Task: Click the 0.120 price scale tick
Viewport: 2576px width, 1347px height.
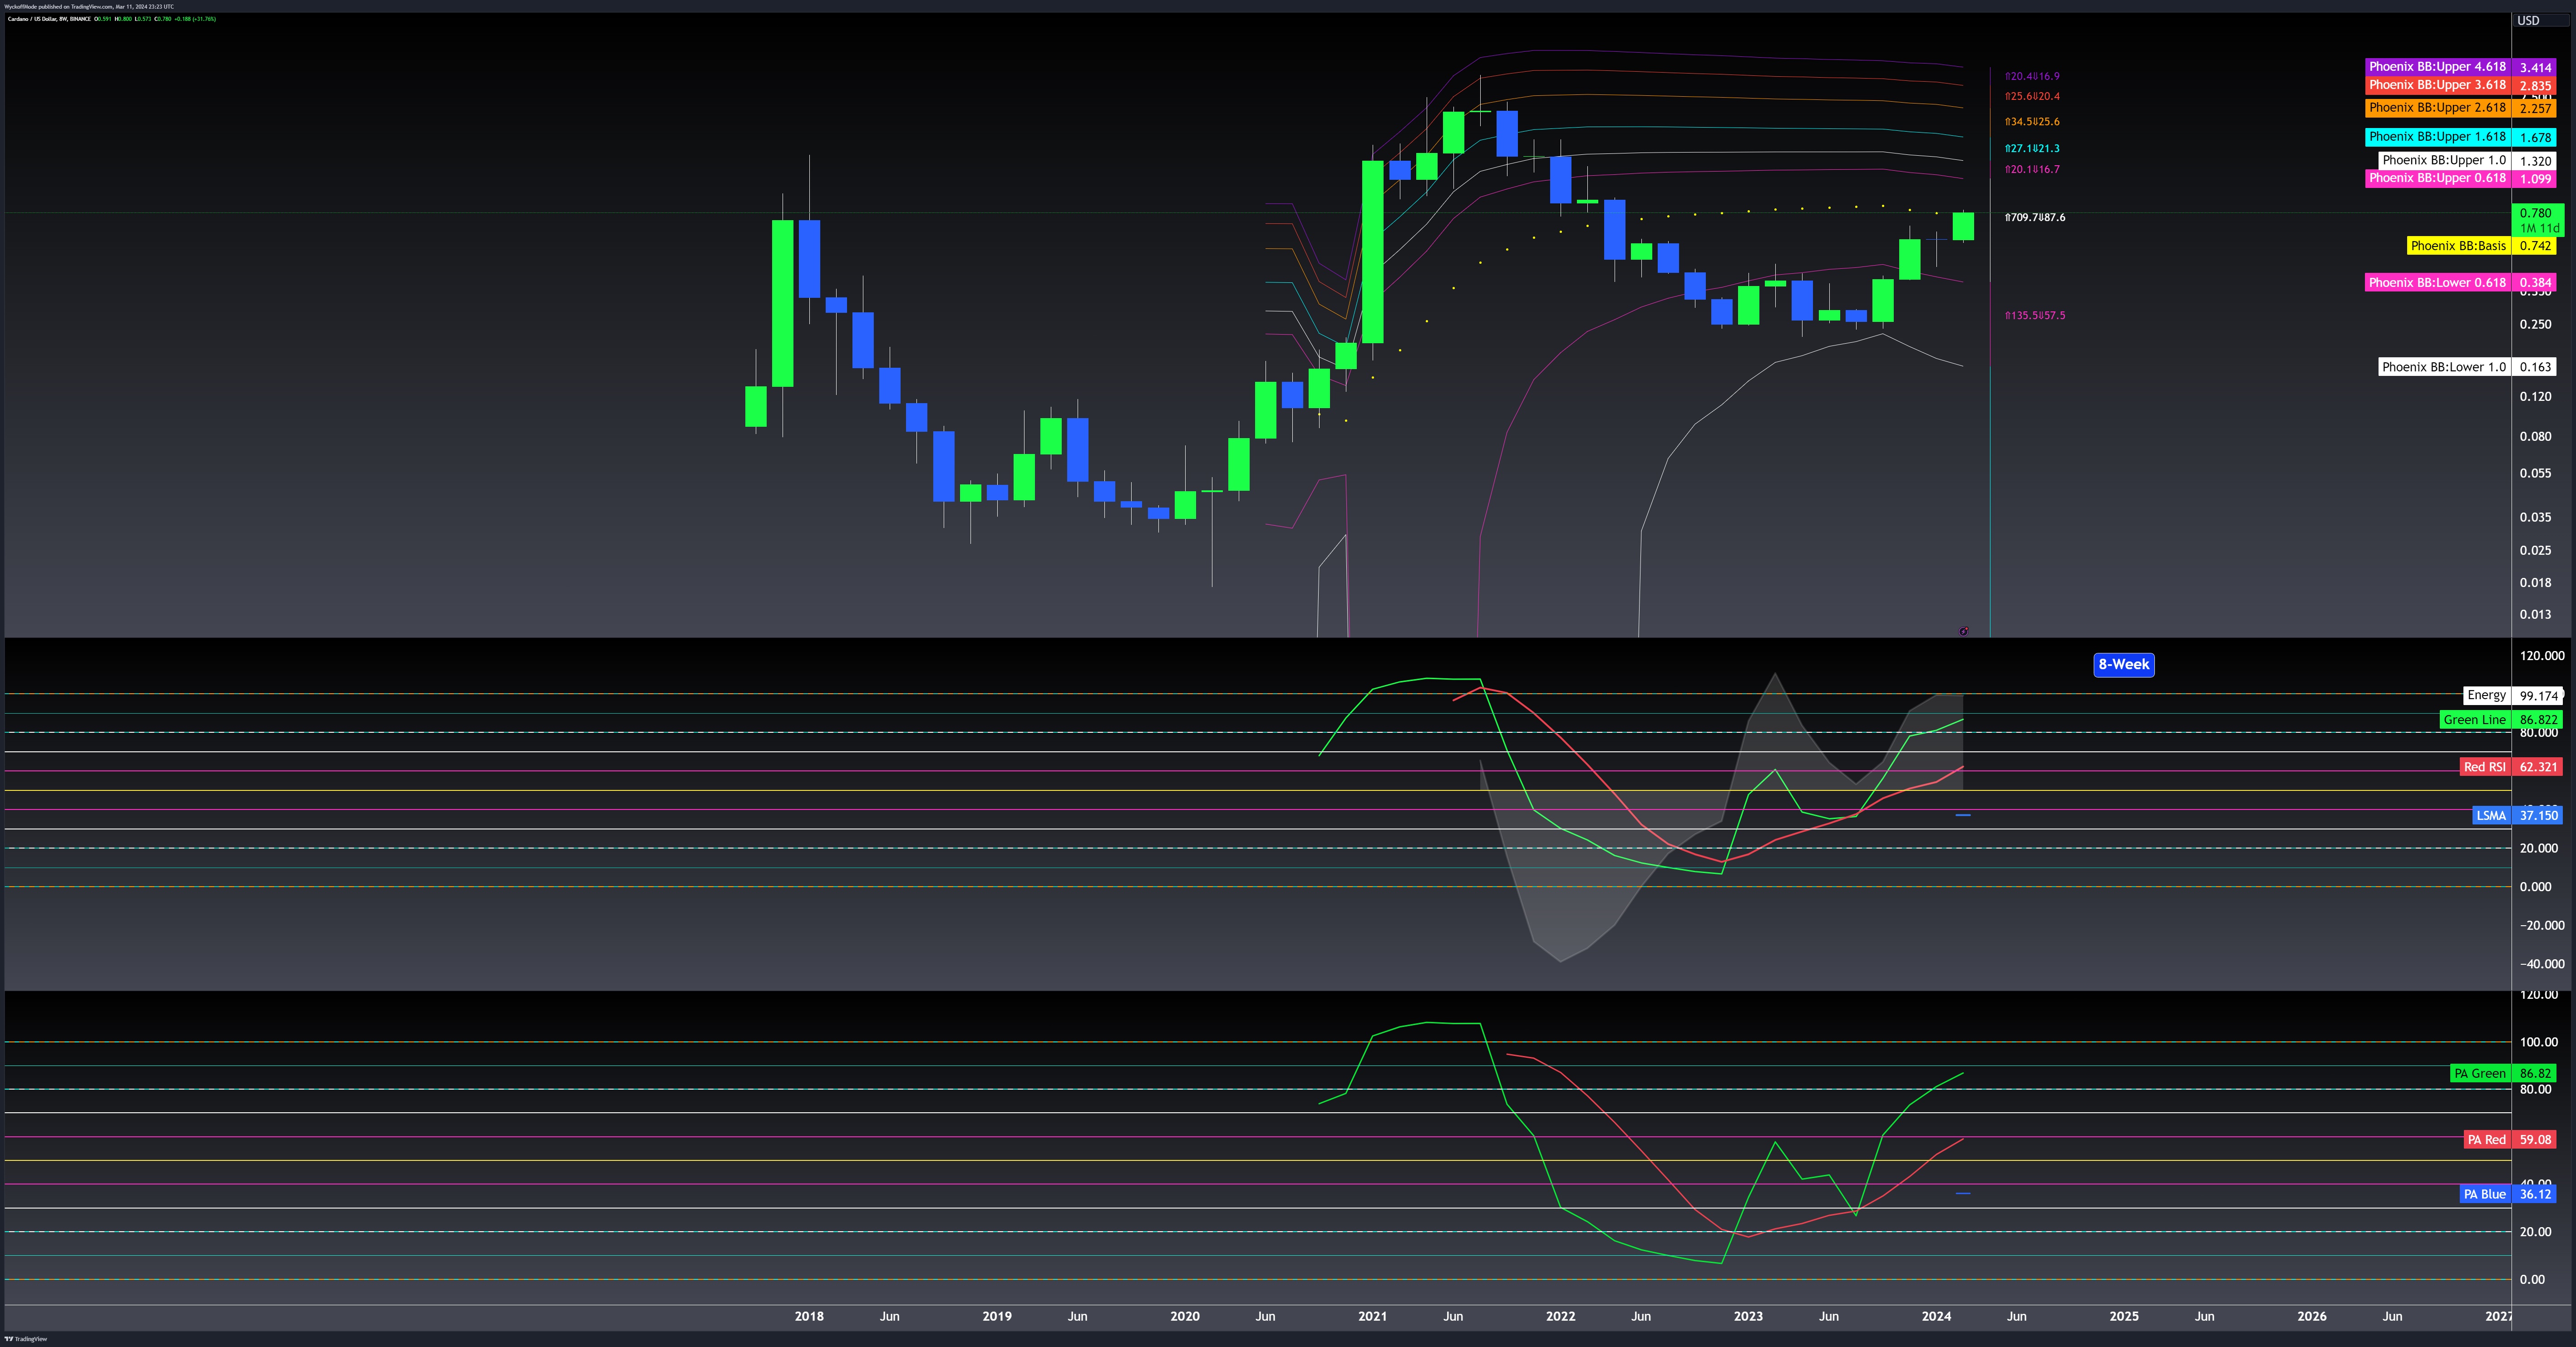Action: click(x=2535, y=396)
